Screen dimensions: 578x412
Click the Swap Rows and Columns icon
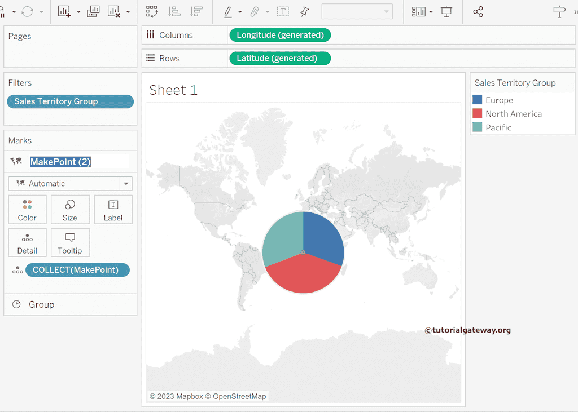[152, 12]
